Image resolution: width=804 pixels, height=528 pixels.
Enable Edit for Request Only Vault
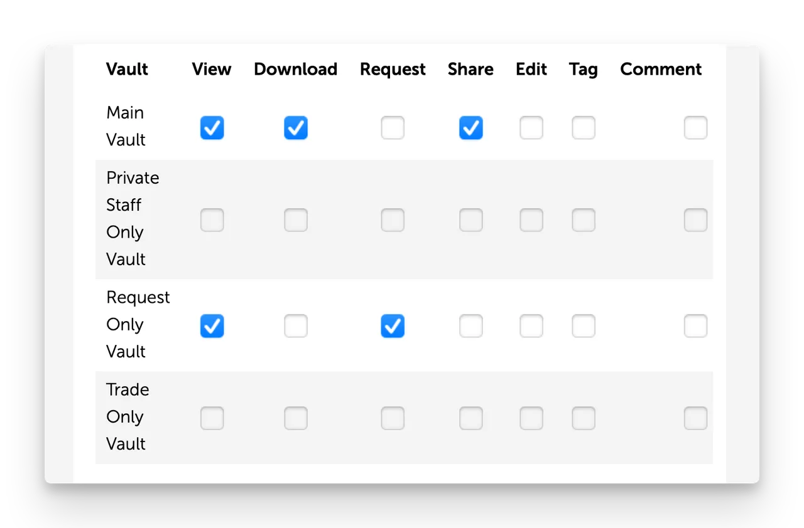point(531,326)
